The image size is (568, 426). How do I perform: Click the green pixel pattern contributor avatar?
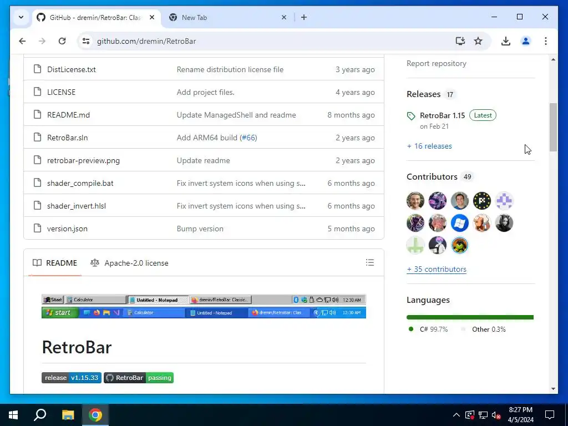pos(415,245)
